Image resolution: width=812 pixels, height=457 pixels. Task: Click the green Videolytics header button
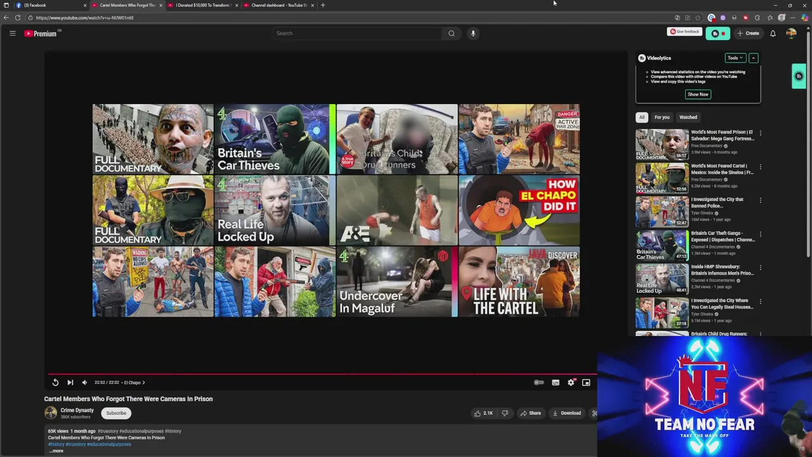(717, 33)
